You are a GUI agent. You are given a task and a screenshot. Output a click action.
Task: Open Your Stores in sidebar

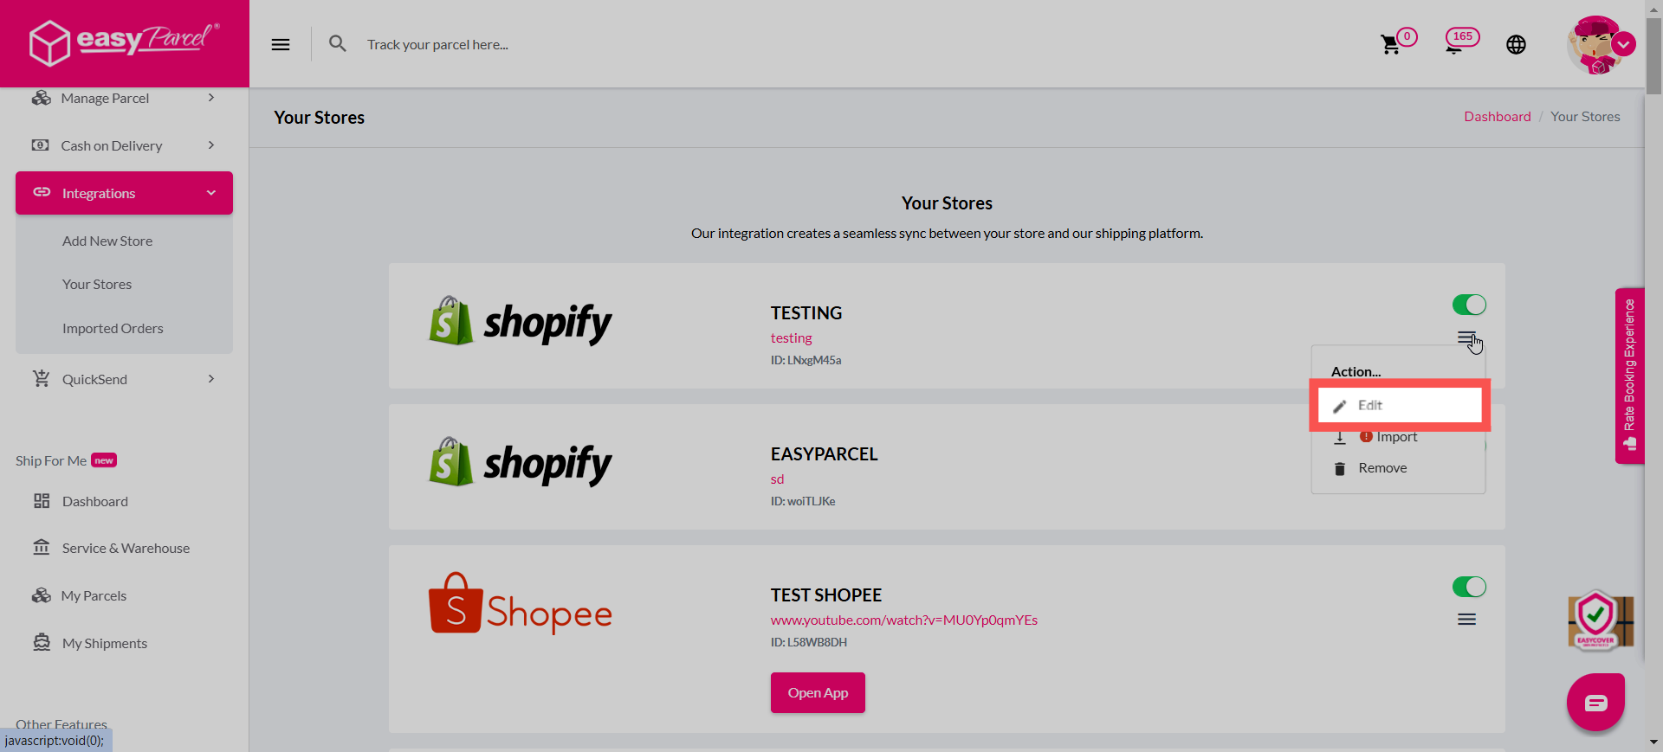(97, 284)
